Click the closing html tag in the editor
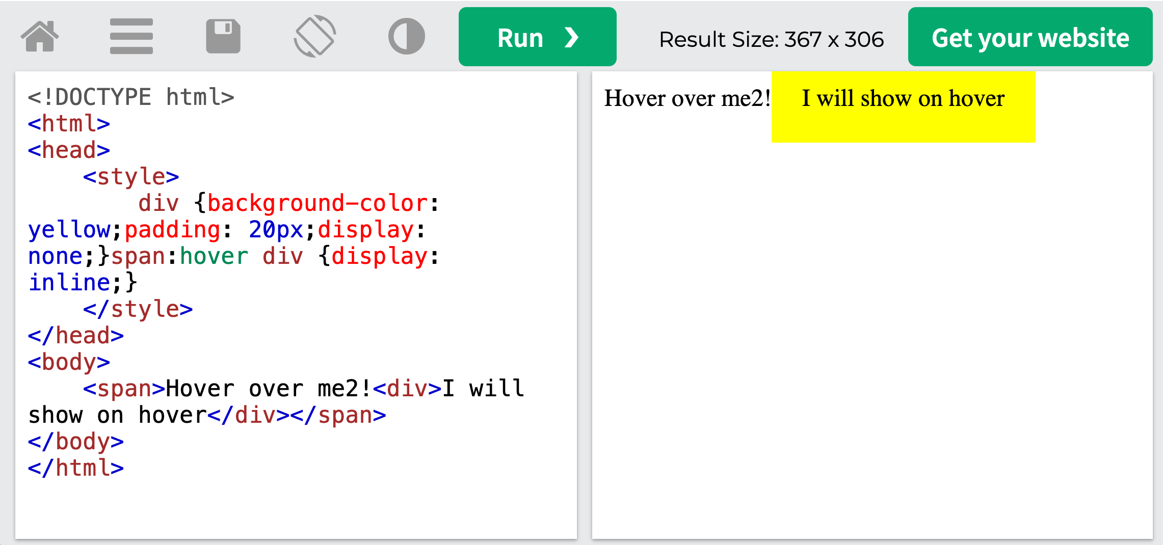 tap(75, 468)
